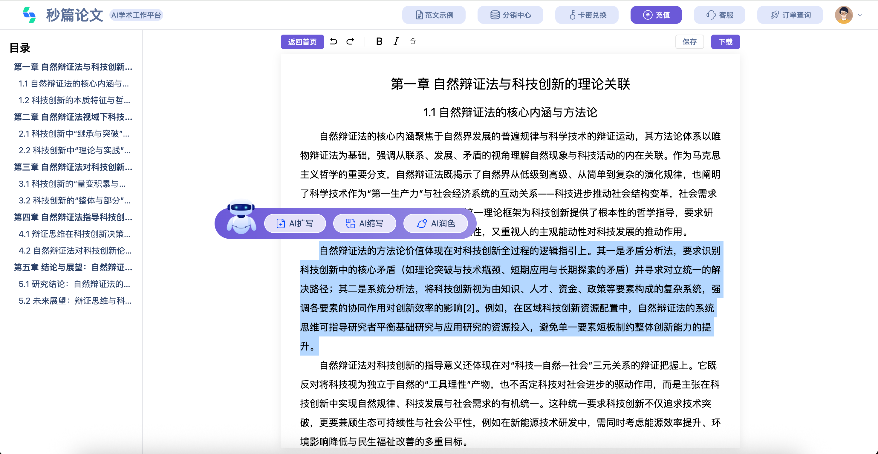Click the 秒篇论文 logo icon
The height and width of the screenshot is (454, 878).
[29, 15]
